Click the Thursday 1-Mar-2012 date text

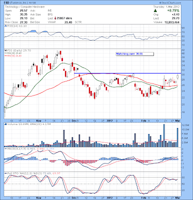pos(166,7)
